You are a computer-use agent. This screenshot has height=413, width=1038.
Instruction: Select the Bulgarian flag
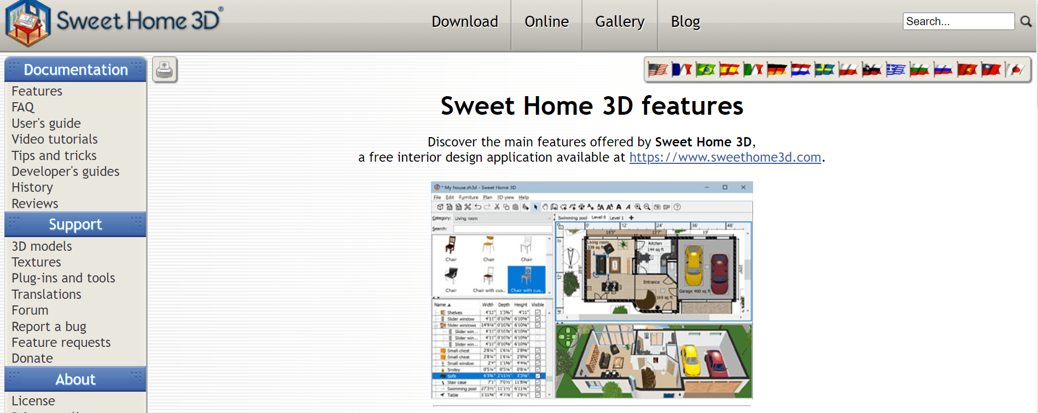tap(919, 70)
